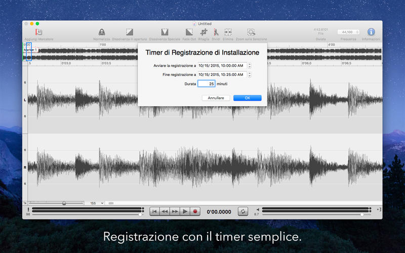
Task: Focus the Durata minutes field
Action: [x=207, y=83]
